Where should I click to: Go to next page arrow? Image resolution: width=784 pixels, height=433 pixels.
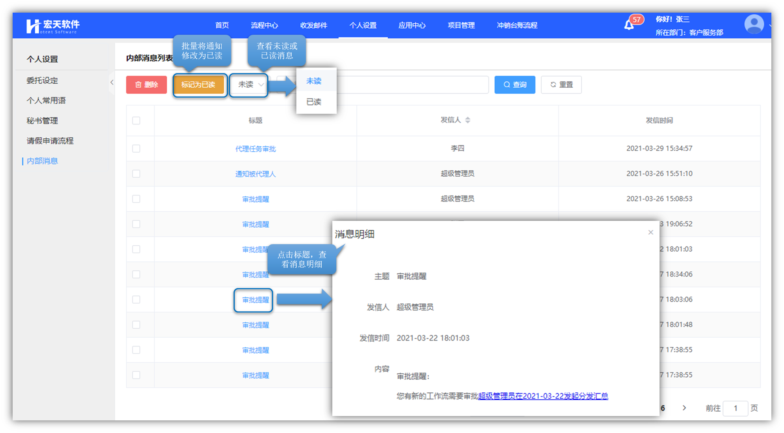(x=684, y=408)
